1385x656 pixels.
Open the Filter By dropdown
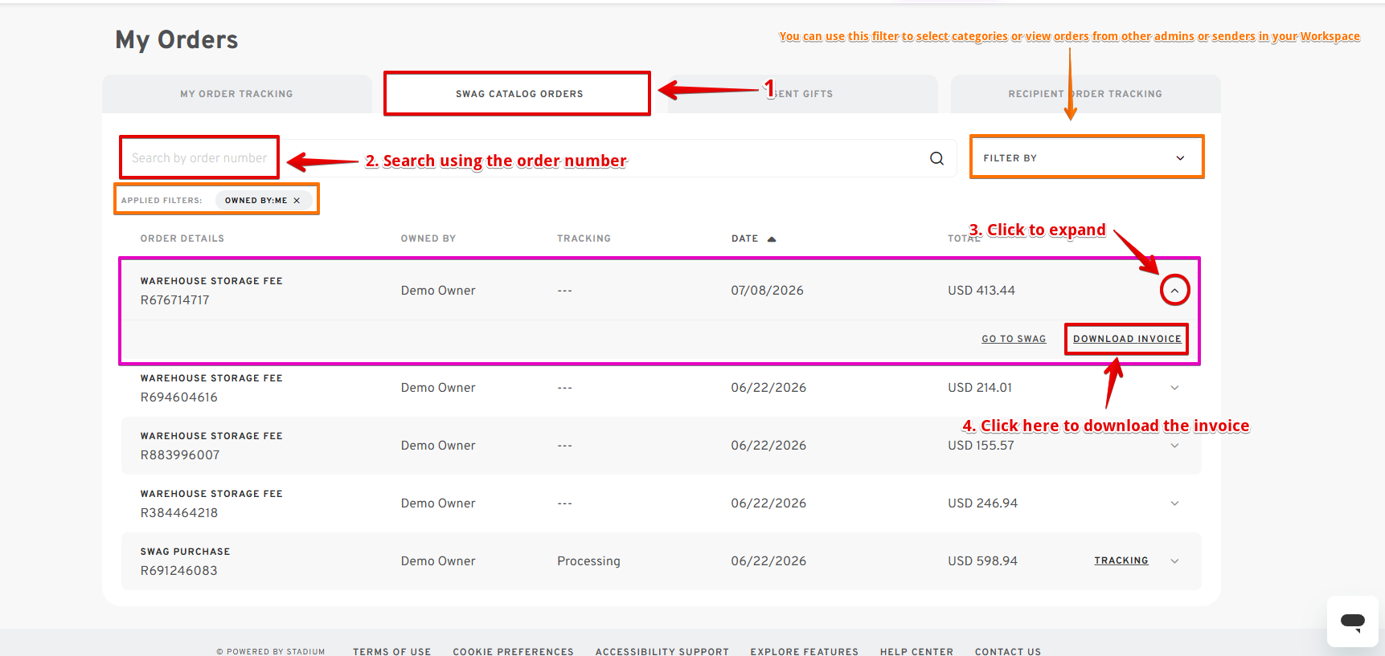click(x=1087, y=157)
